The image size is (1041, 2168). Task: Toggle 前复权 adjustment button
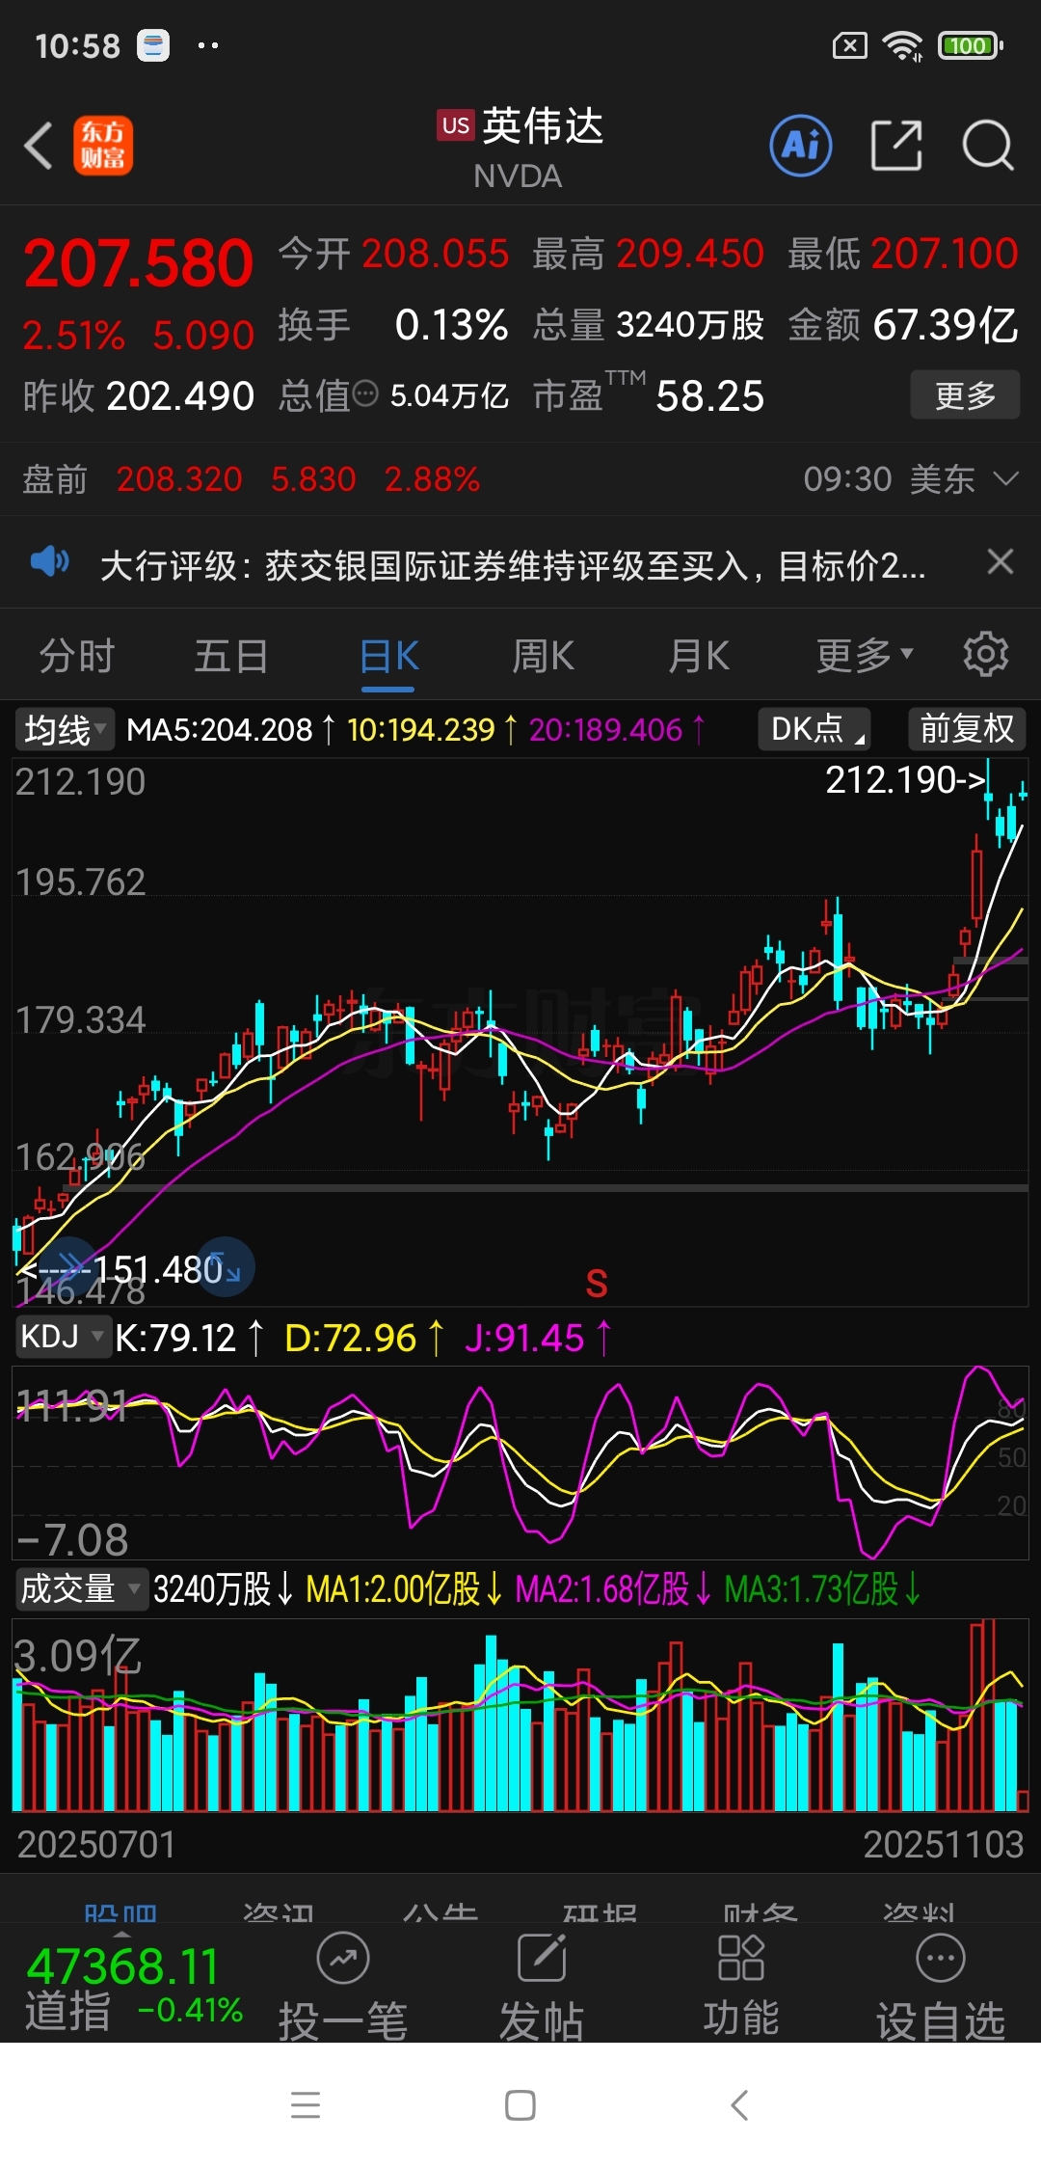(967, 729)
